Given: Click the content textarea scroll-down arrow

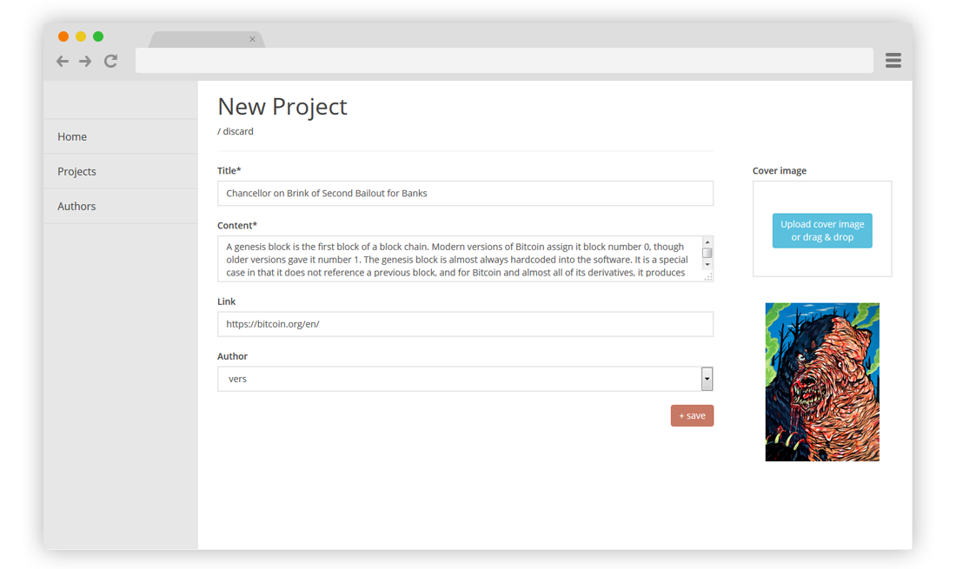Looking at the screenshot, I should coord(707,265).
